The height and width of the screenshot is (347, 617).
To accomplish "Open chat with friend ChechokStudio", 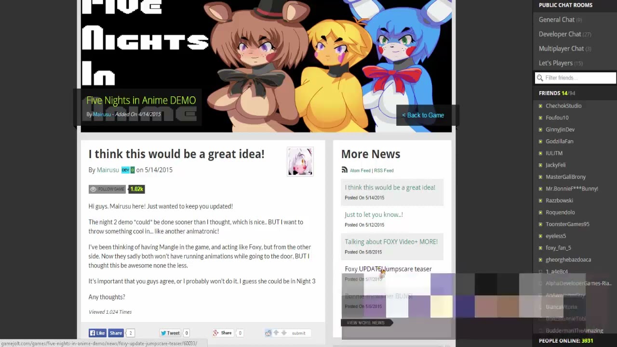I will click(x=563, y=106).
